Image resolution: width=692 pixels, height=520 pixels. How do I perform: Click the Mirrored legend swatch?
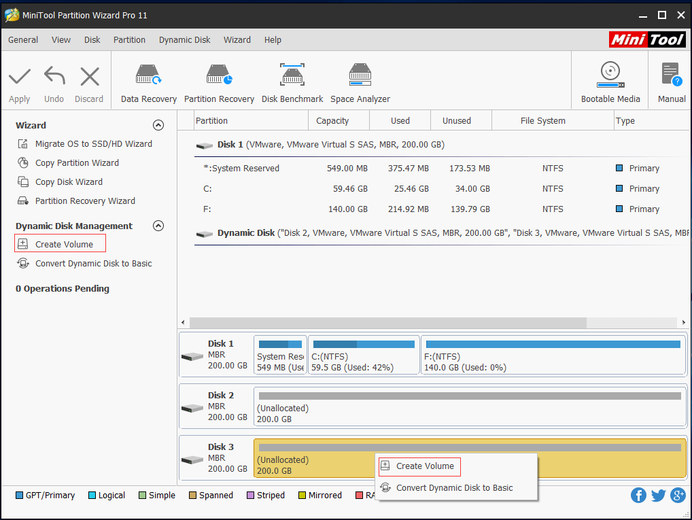pyautogui.click(x=302, y=496)
